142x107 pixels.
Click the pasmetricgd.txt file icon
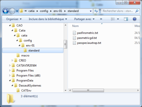click(x=74, y=38)
